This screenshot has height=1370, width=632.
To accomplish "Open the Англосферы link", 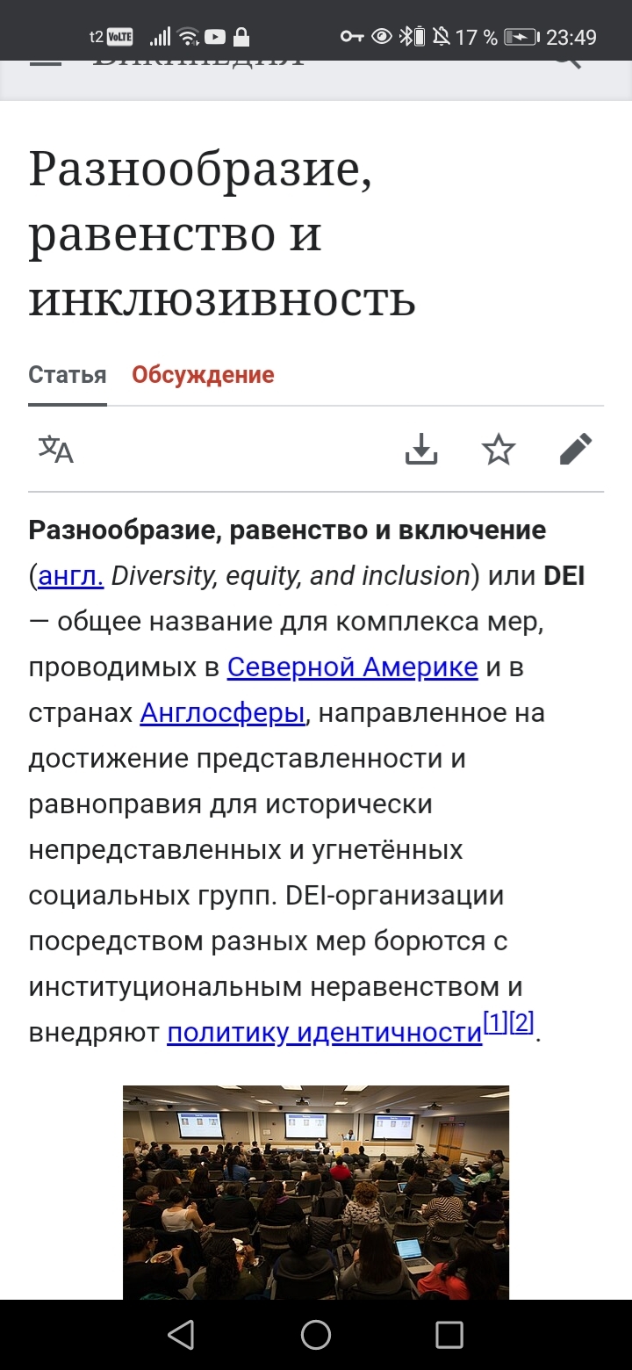I will coord(222,713).
